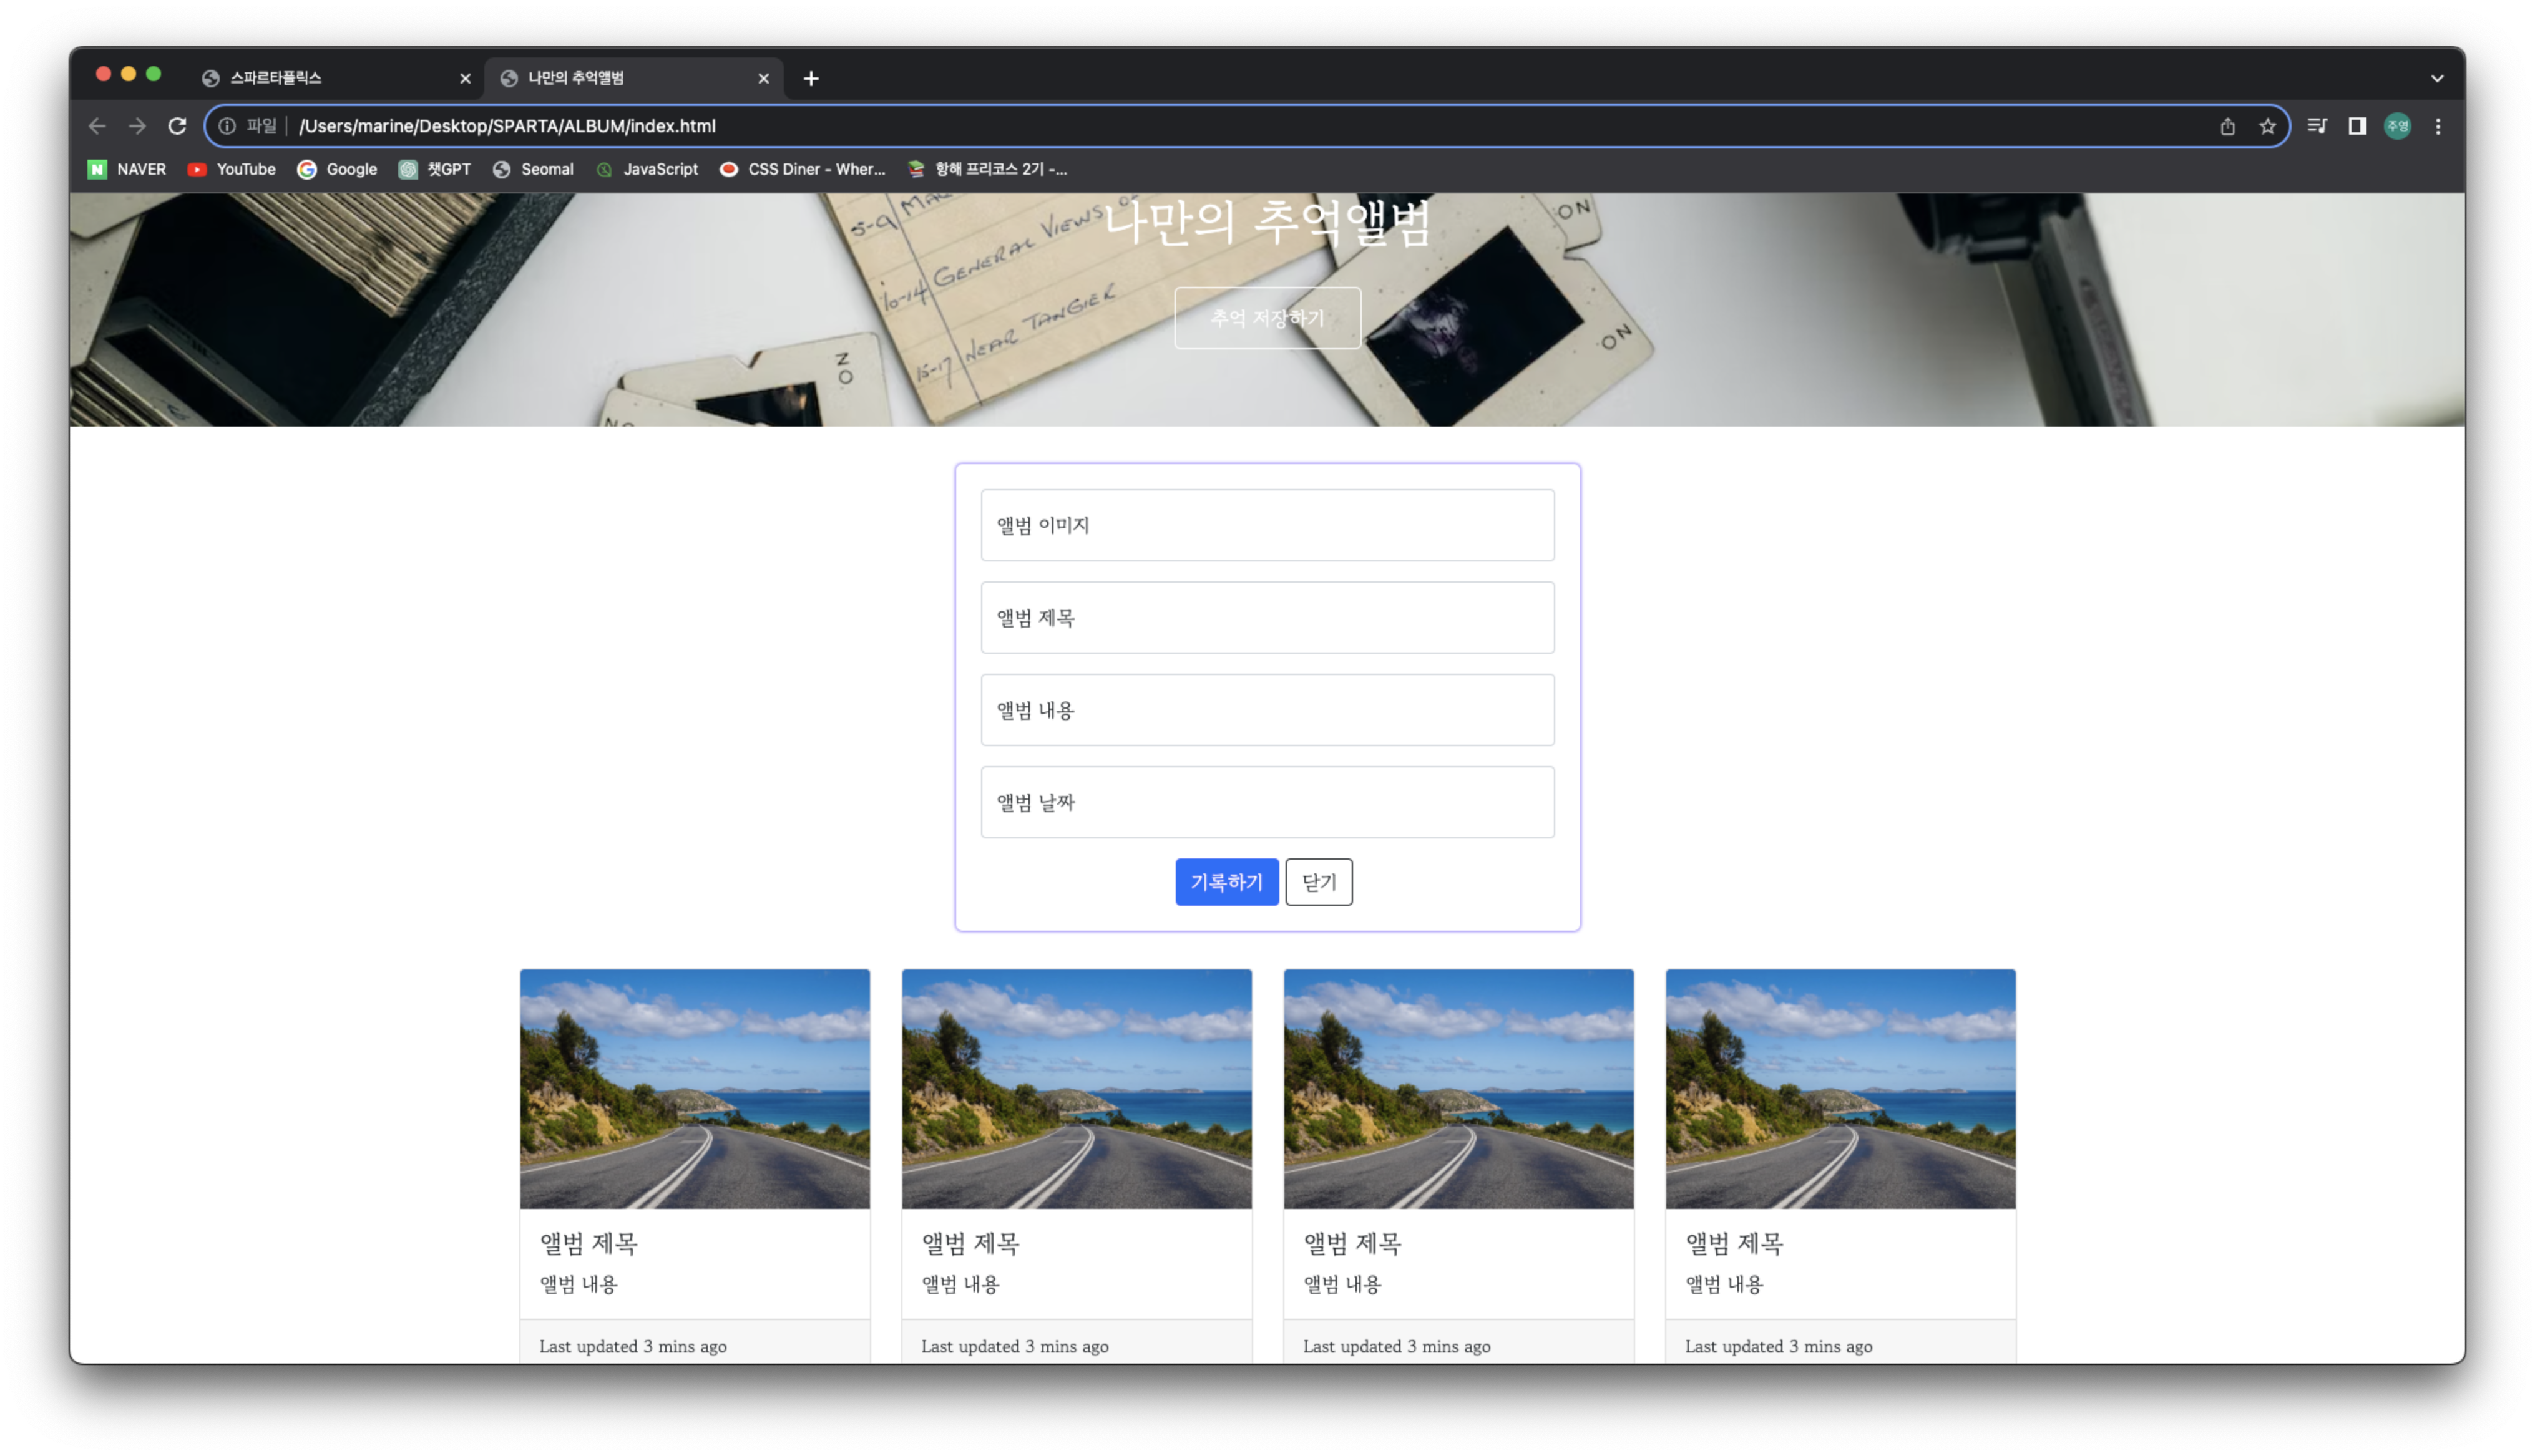The image size is (2535, 1456).
Task: Open Chrome three-dot menu
Action: click(x=2438, y=126)
